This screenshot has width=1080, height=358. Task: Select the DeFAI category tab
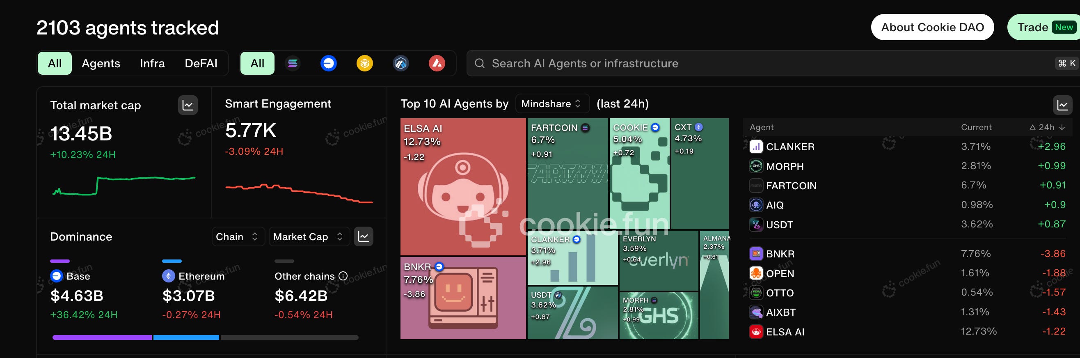[201, 63]
